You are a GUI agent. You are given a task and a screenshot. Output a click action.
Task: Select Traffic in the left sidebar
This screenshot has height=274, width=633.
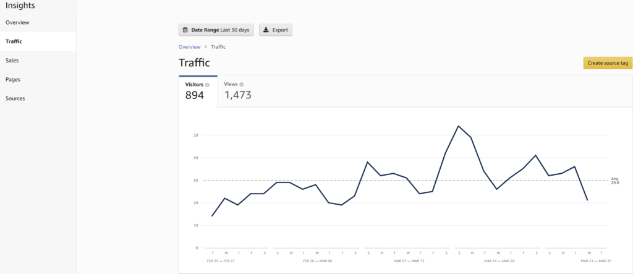coord(14,41)
